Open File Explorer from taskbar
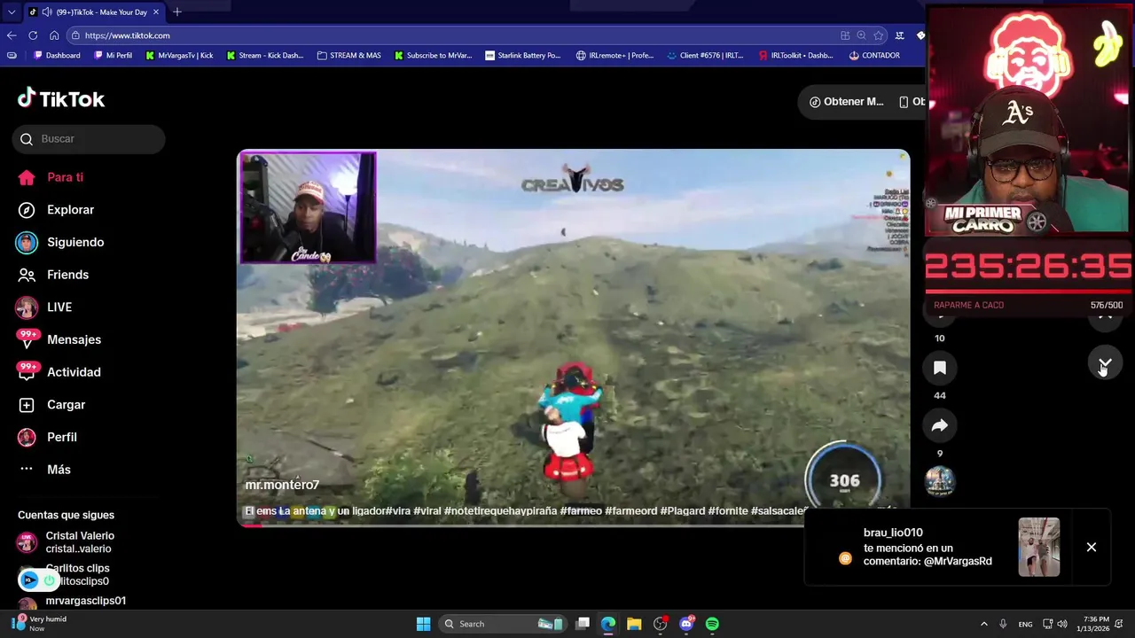1135x638 pixels. [x=634, y=624]
